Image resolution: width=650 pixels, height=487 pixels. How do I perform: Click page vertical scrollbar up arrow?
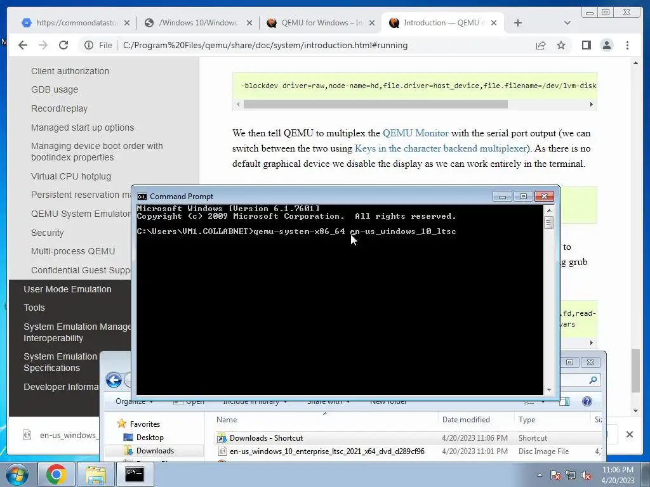(635, 63)
